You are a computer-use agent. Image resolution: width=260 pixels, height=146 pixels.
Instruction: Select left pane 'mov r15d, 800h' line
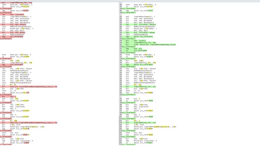point(11,125)
